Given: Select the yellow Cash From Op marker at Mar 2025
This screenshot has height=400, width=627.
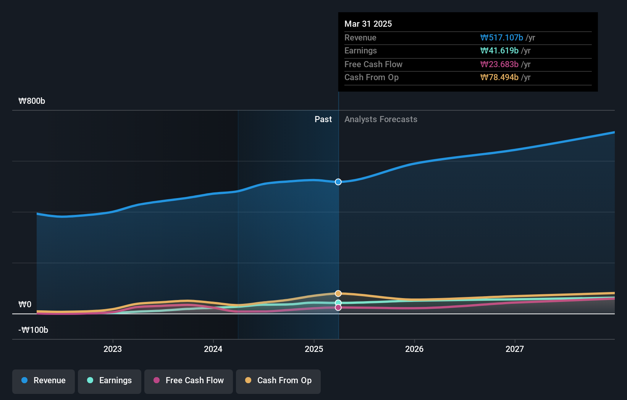Looking at the screenshot, I should click(338, 293).
